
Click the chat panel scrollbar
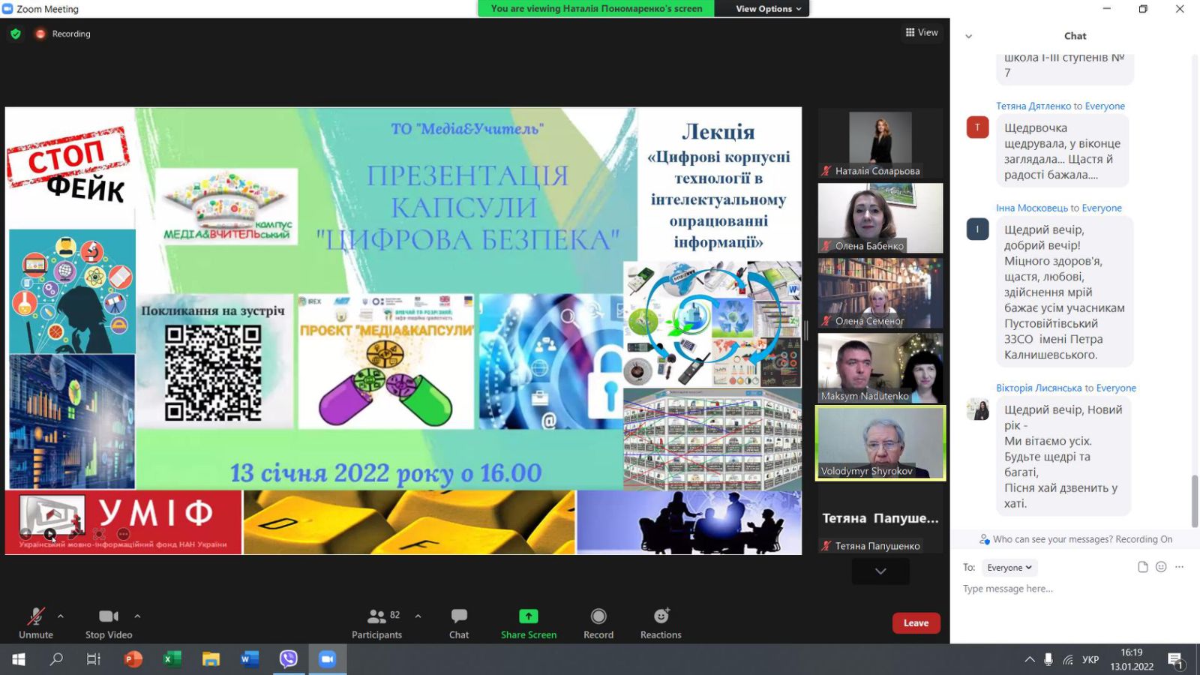pyautogui.click(x=1195, y=501)
